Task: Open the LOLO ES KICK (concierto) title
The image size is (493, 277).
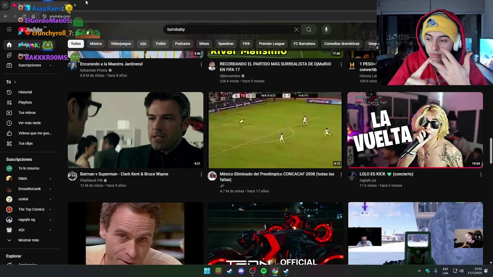Action: [x=386, y=174]
